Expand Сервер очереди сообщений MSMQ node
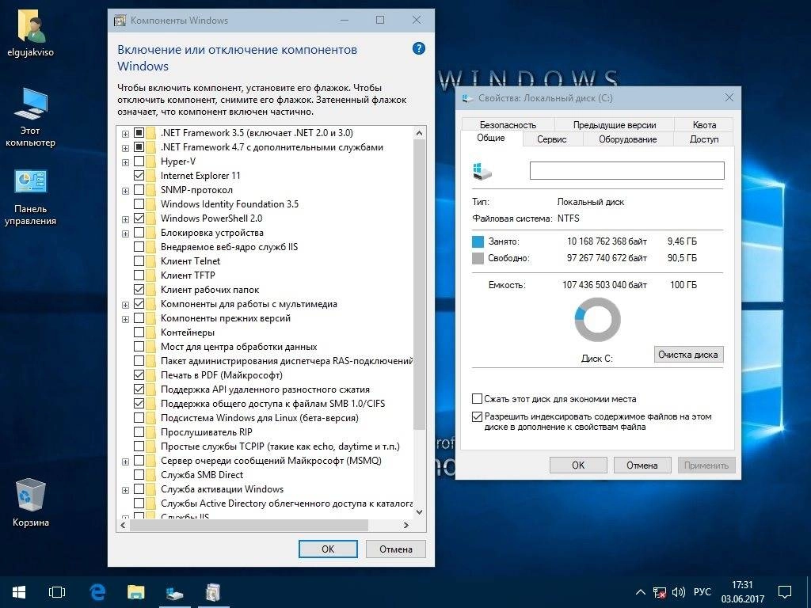Screen dimensions: 811x608 (x=125, y=462)
